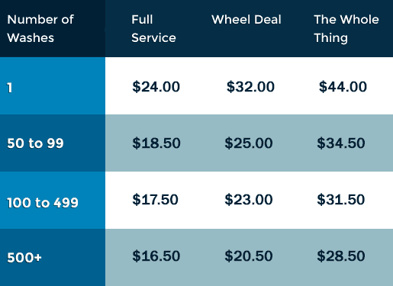Select the 500+ washes row label

(24, 258)
